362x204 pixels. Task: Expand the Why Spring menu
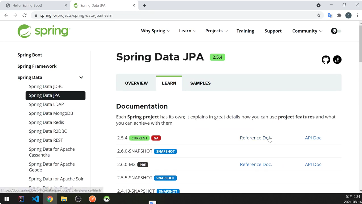click(x=155, y=31)
